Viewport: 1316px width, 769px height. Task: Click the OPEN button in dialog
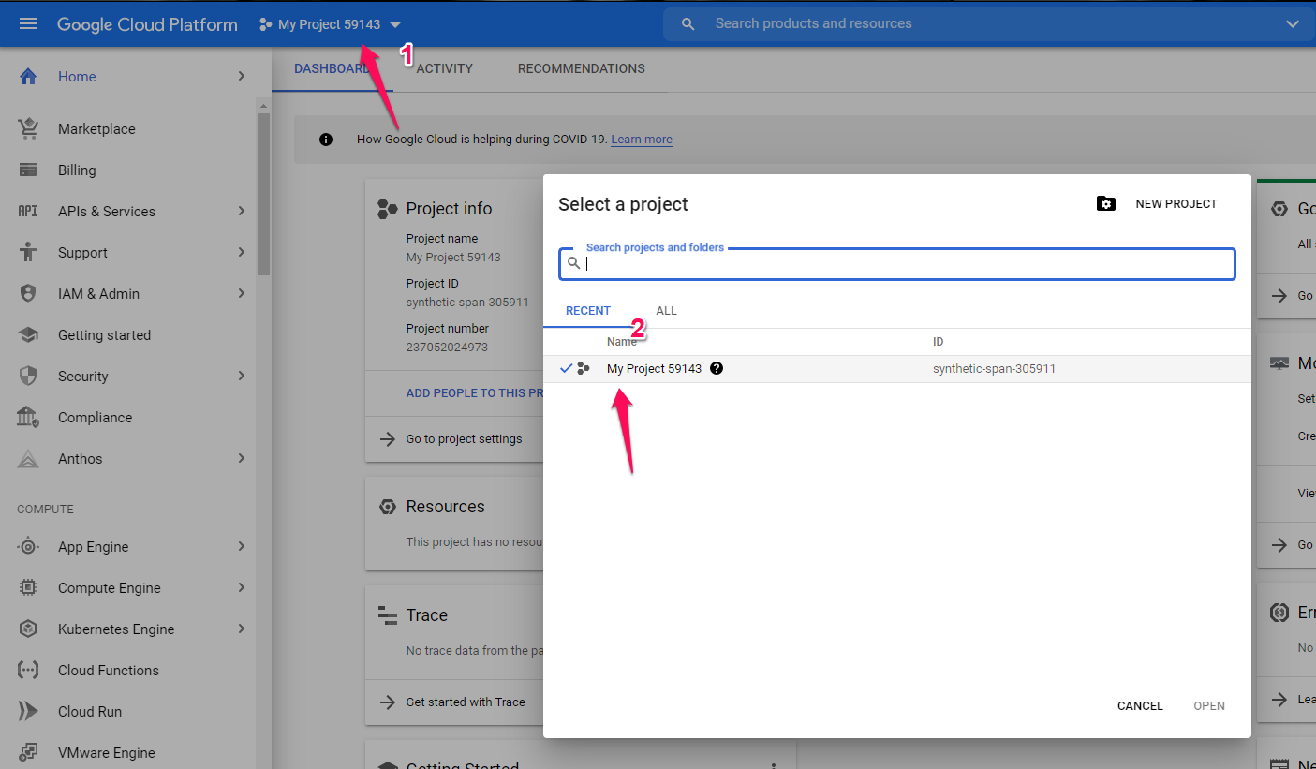(1209, 706)
